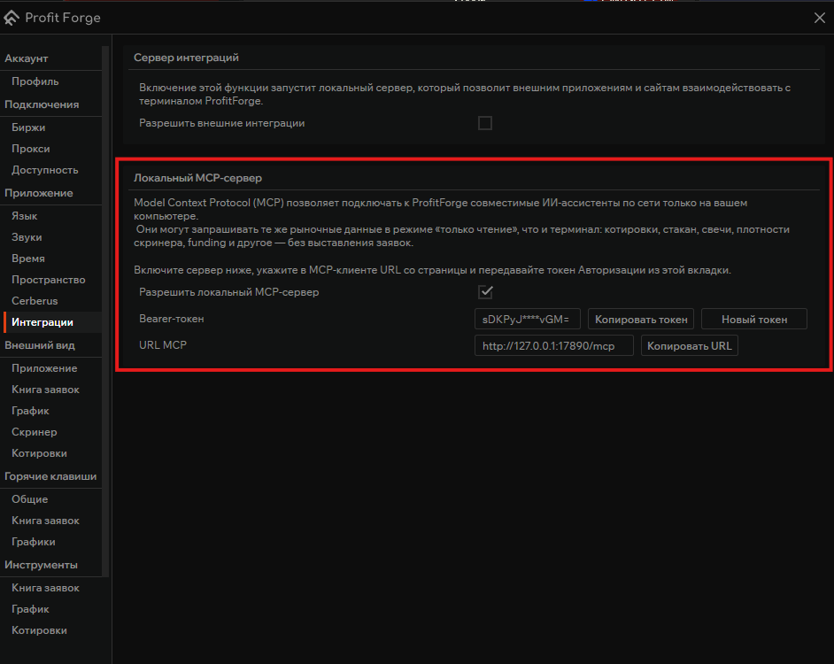Click the Инструменты section header
The width and height of the screenshot is (834, 664).
41,565
